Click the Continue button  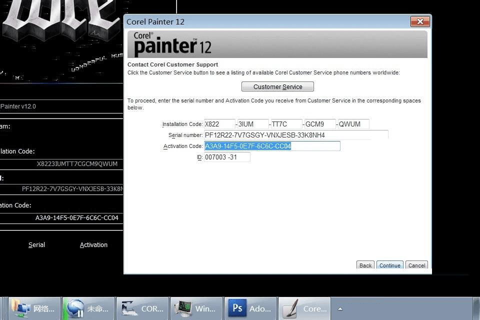[389, 265]
